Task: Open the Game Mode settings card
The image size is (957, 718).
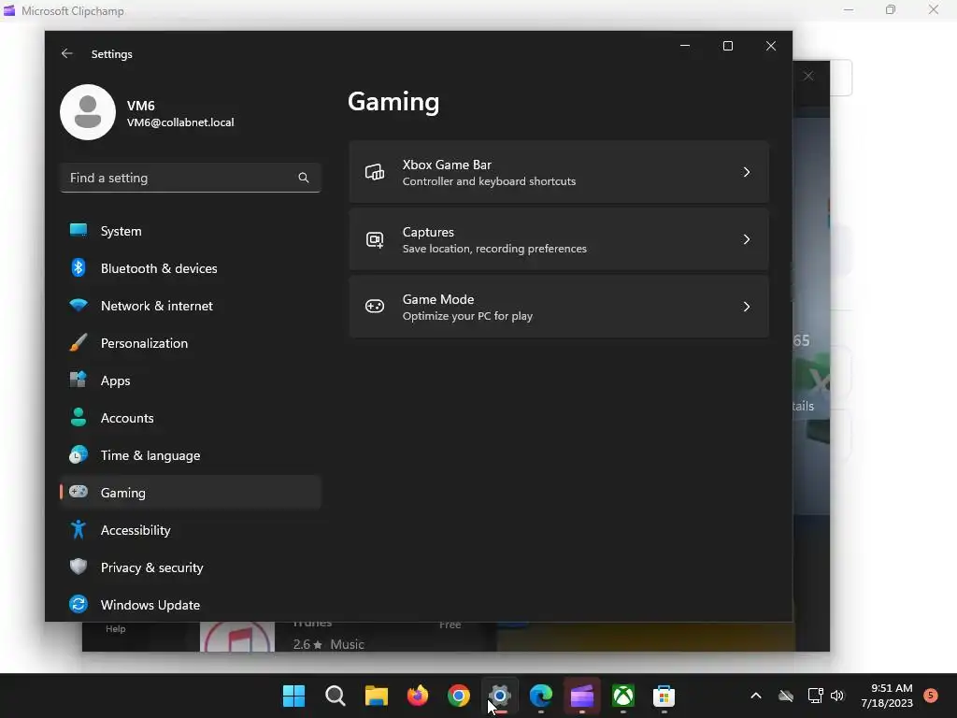Action: click(x=559, y=307)
